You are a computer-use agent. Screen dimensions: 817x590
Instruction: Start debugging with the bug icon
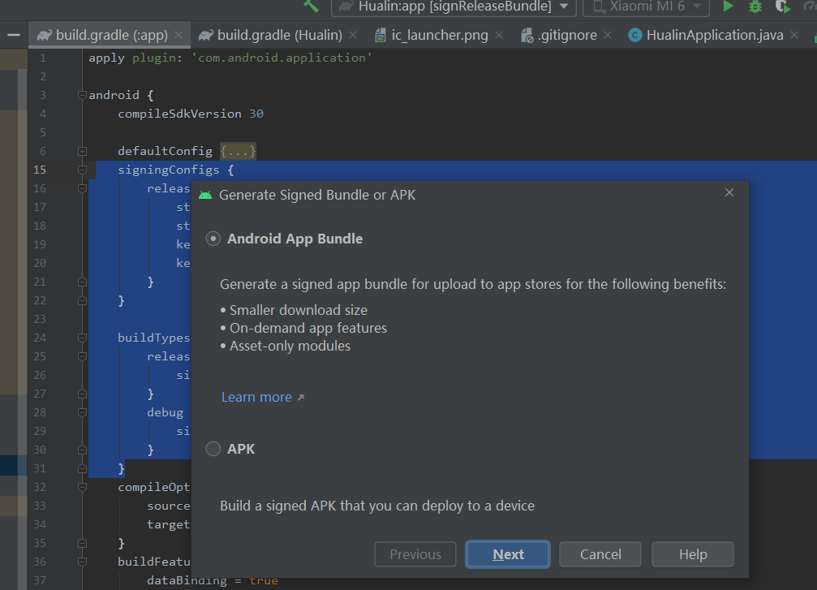[755, 6]
